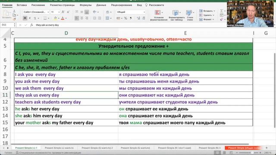Apply the percent style

[125, 18]
